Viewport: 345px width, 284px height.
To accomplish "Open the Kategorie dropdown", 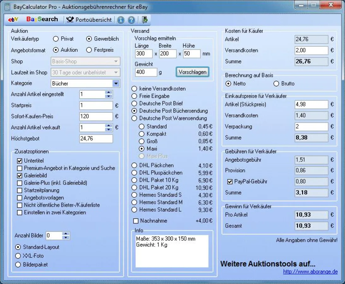I will coord(116,84).
